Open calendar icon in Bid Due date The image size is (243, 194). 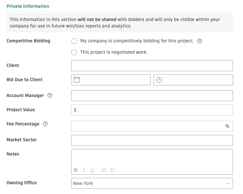click(77, 80)
